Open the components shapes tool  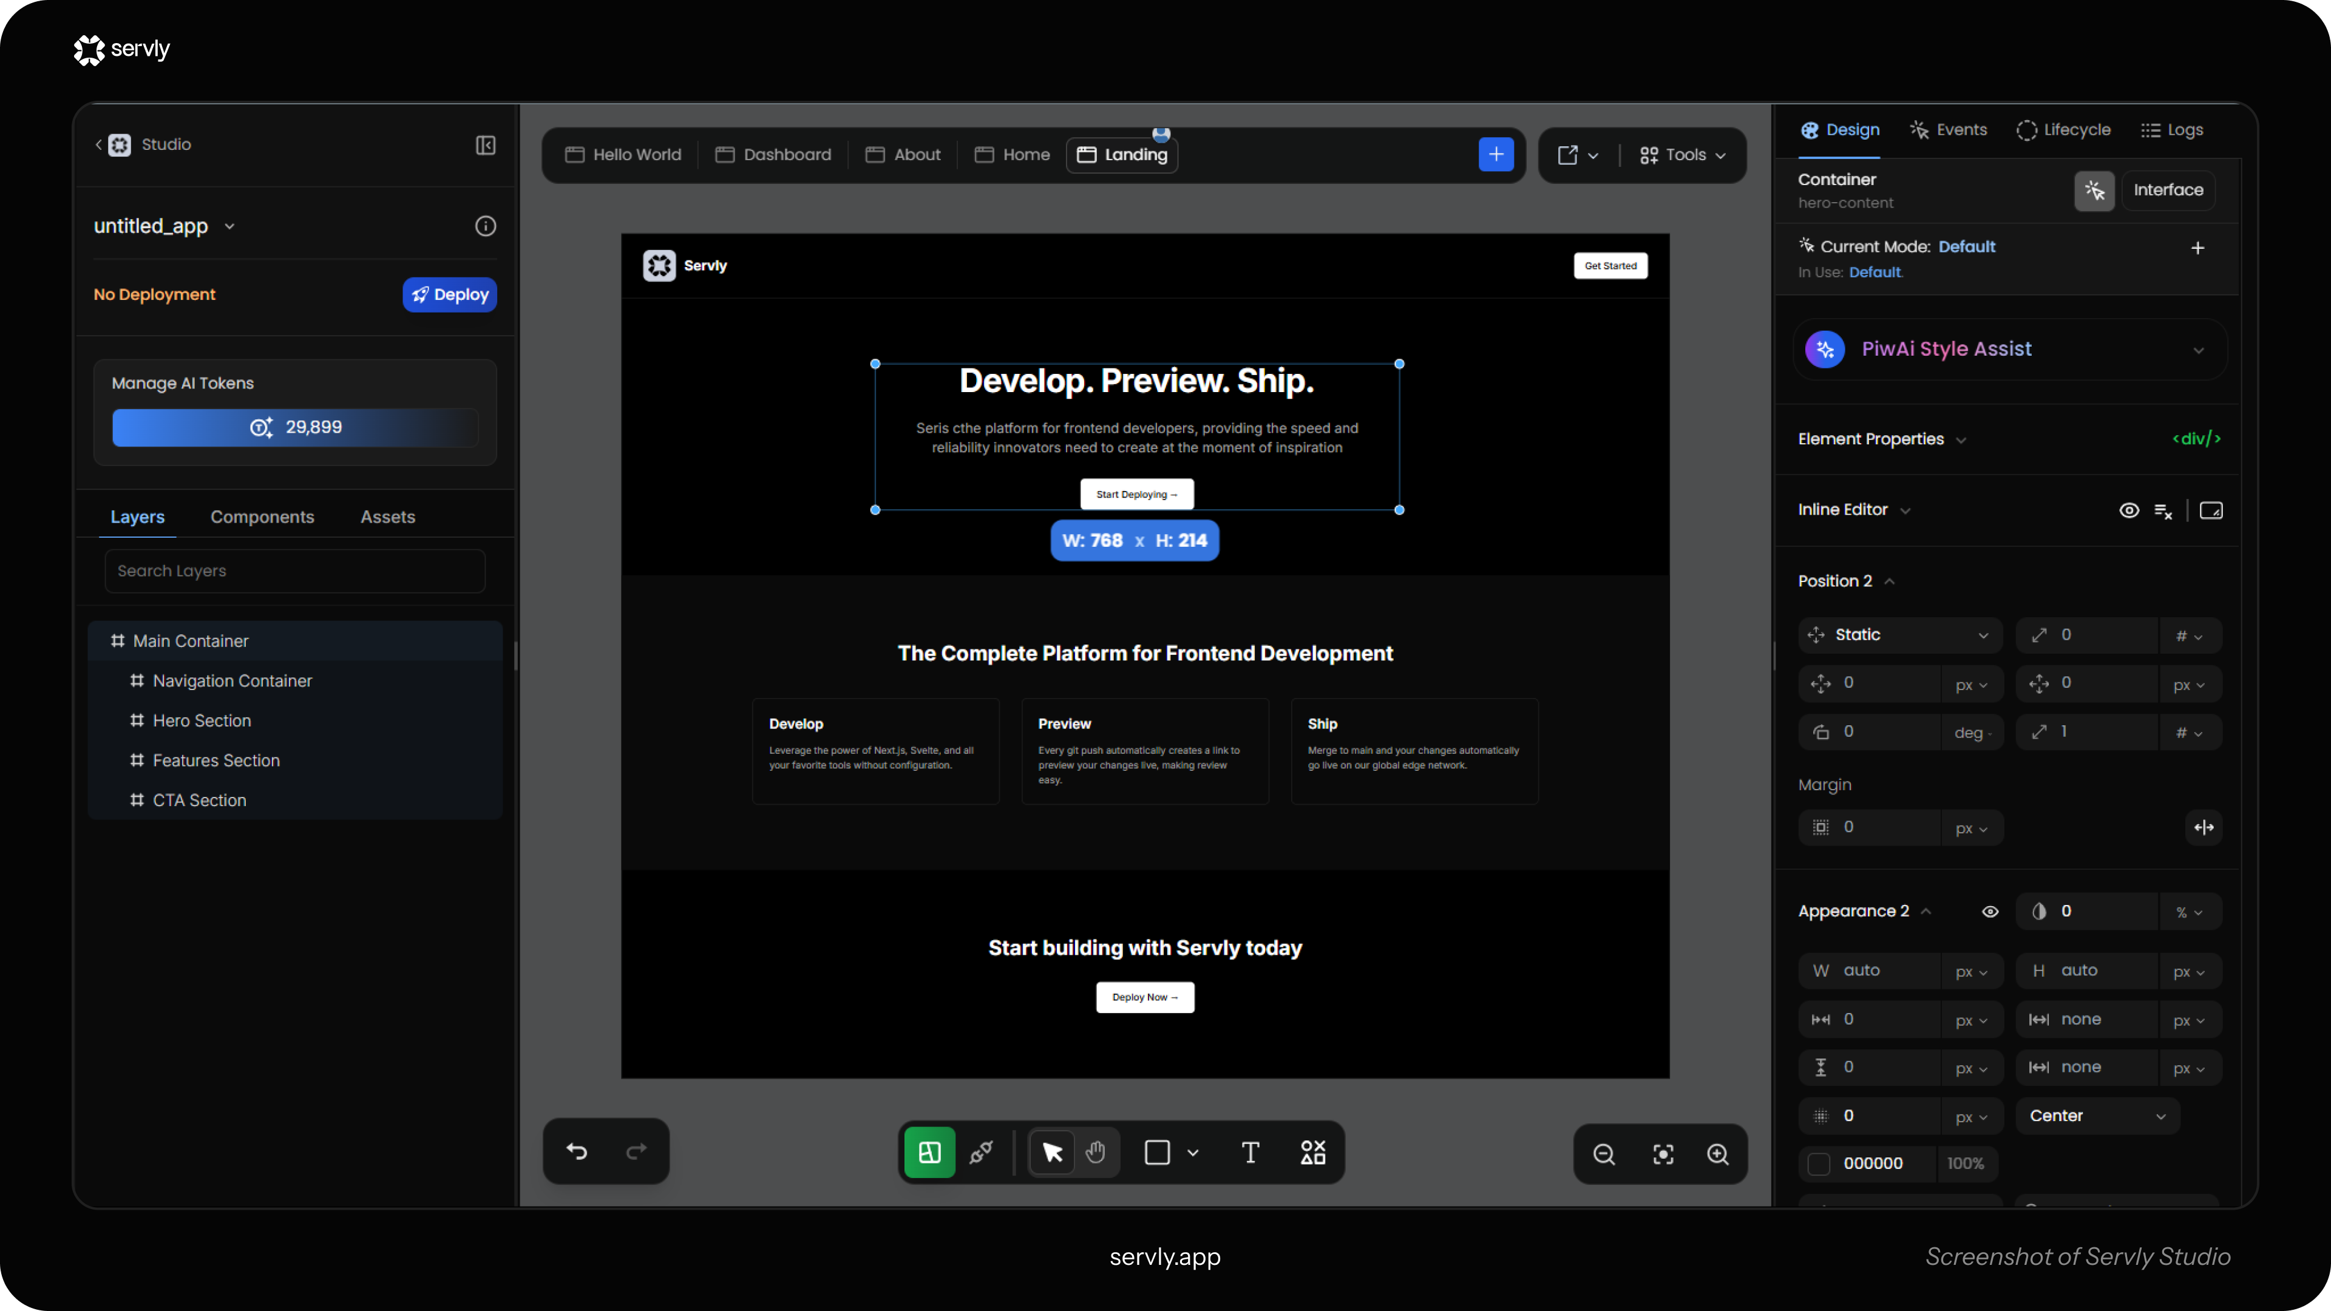click(1313, 1152)
